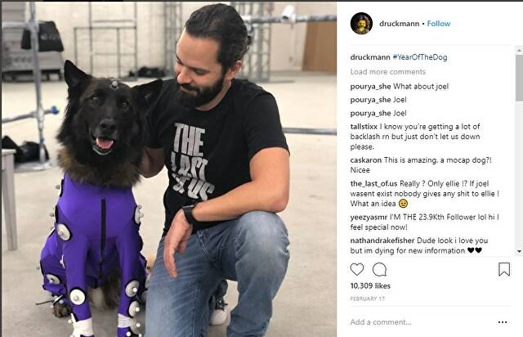Image resolution: width=523 pixels, height=337 pixels.
Task: View the 10,309 likes list
Action: (x=370, y=286)
